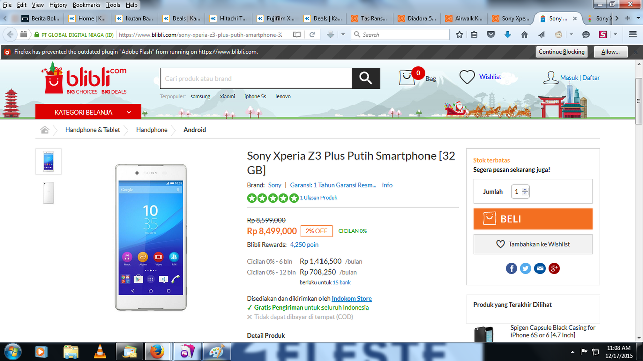643x361 pixels.
Task: Open the list all tabs dropdown arrow
Action: tap(637, 18)
